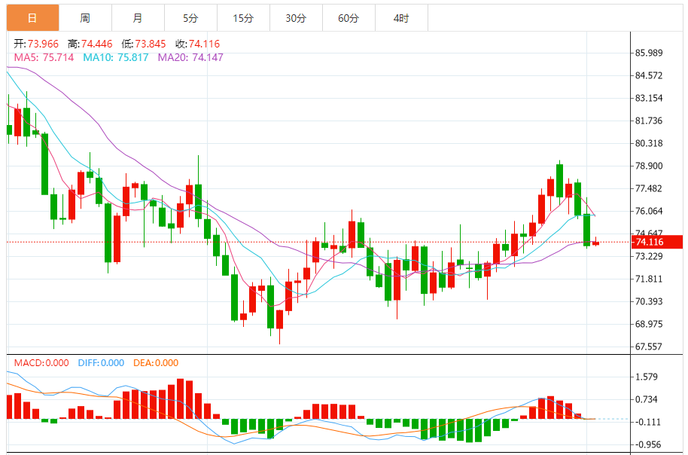Click the MACD:0.000 indicator label
Screen dimensions: 688x455
pyautogui.click(x=41, y=363)
